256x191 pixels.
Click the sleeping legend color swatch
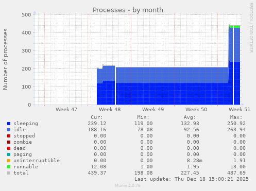[x=9, y=124]
